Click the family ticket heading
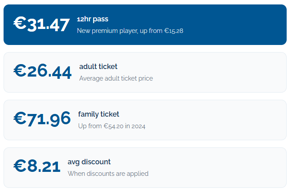 98,114
